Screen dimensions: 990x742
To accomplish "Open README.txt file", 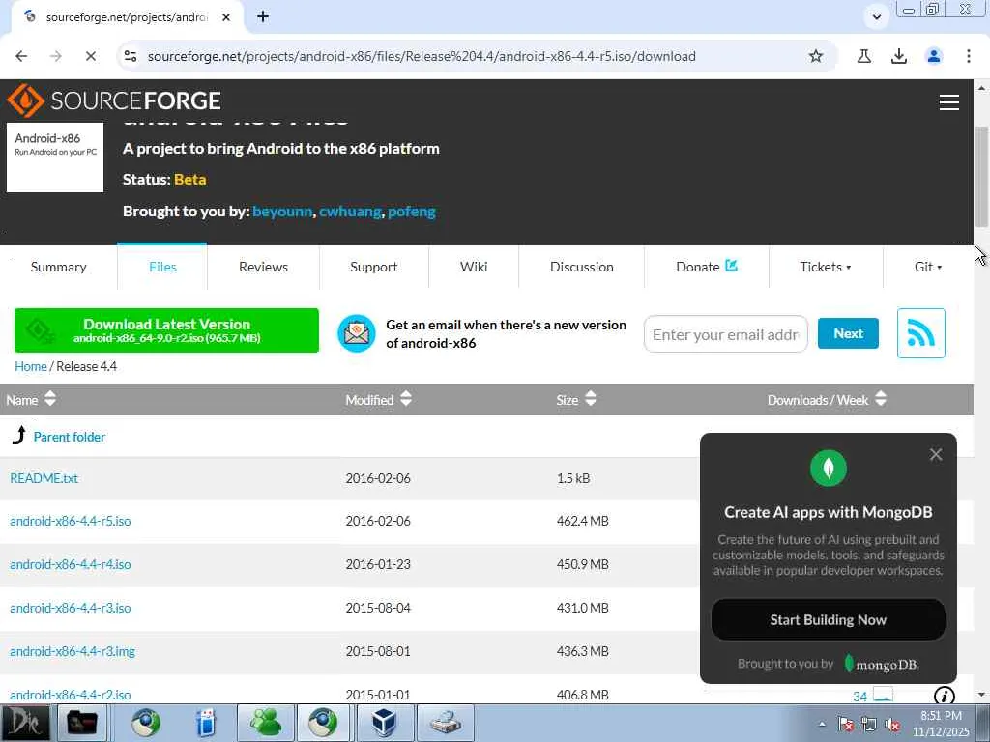I will coord(44,478).
